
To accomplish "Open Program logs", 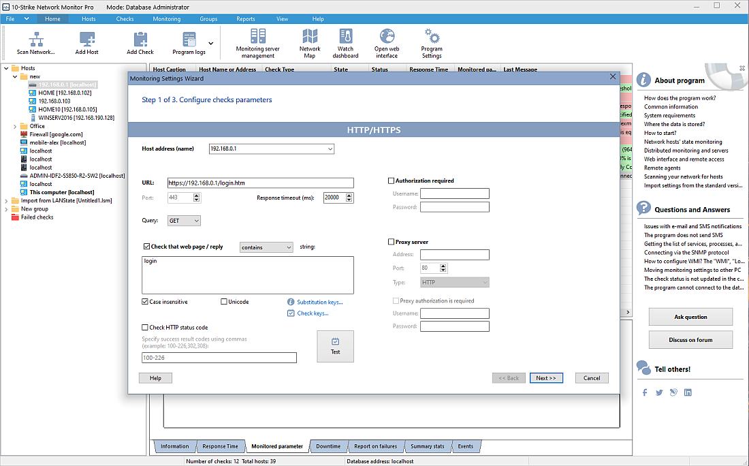I will [x=189, y=43].
